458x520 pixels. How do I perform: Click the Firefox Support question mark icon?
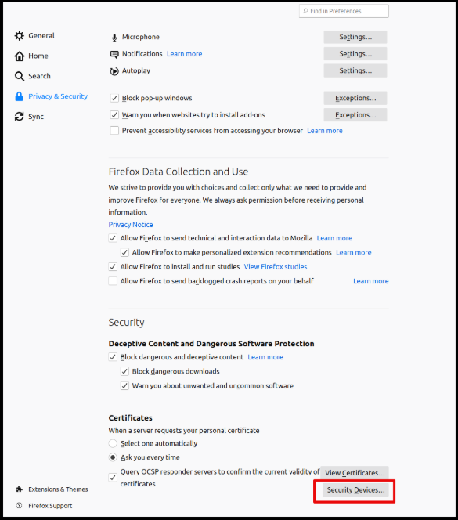(x=20, y=505)
